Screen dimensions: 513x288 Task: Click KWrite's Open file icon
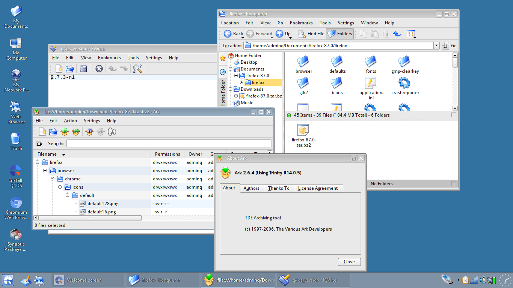pyautogui.click(x=70, y=69)
